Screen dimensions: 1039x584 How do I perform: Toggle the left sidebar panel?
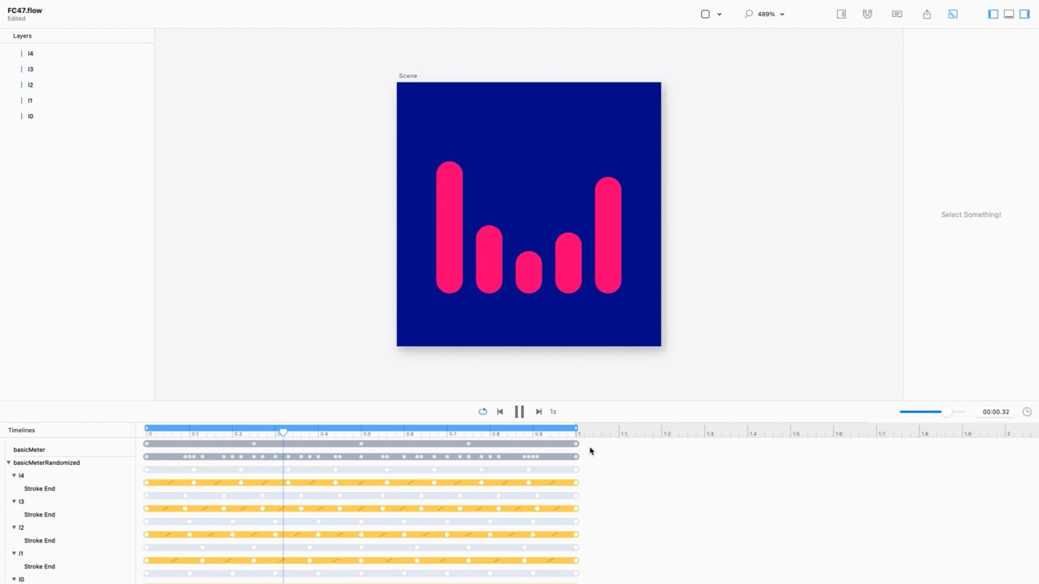pyautogui.click(x=993, y=14)
